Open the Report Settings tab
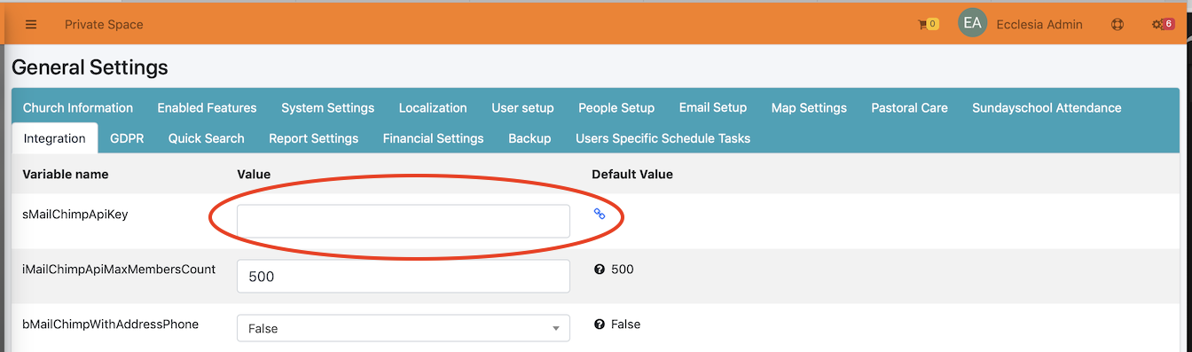 tap(313, 138)
